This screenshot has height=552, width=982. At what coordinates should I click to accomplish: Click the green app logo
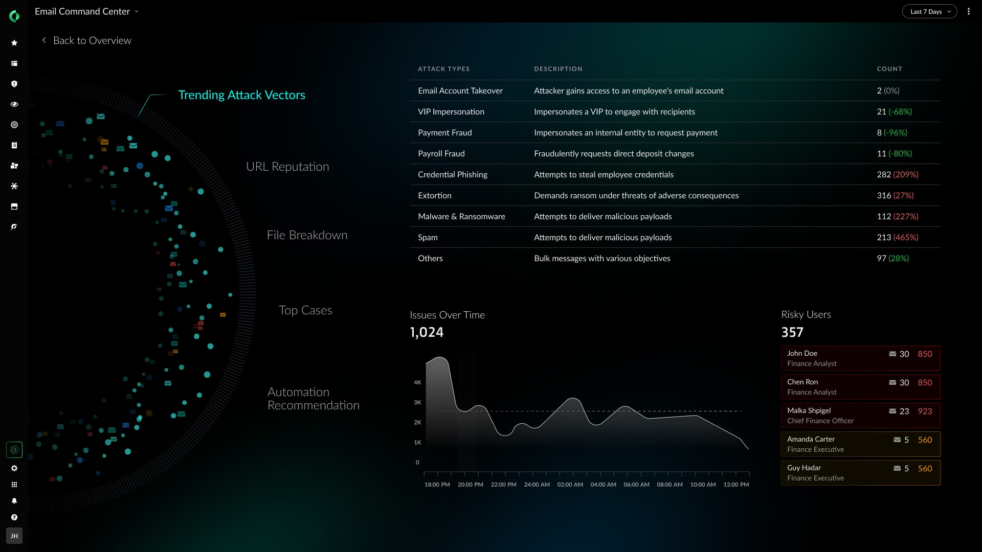coord(14,16)
